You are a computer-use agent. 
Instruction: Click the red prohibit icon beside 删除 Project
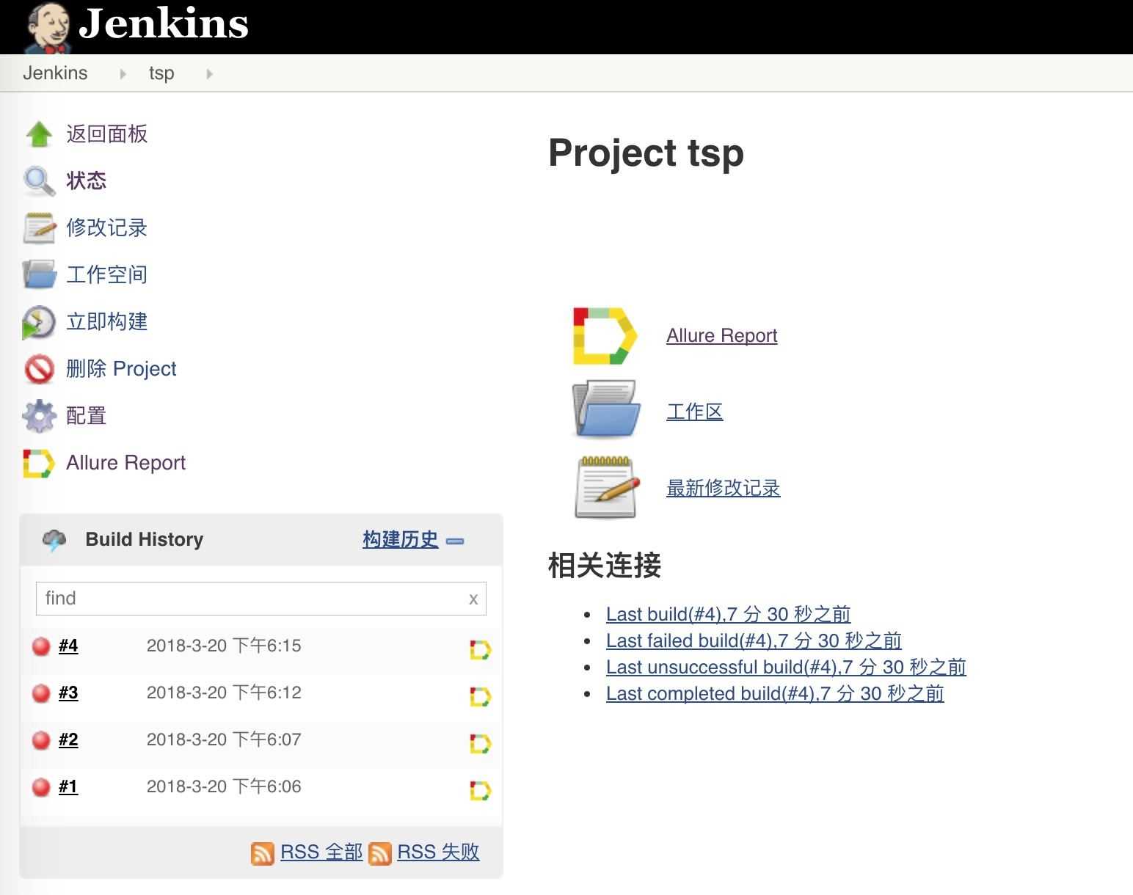[39, 369]
